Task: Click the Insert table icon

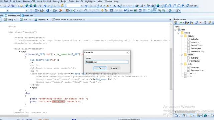Action: [140, 10]
